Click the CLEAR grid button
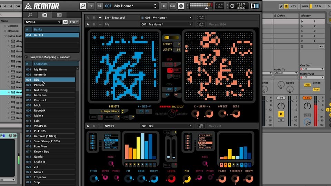 pos(109,117)
